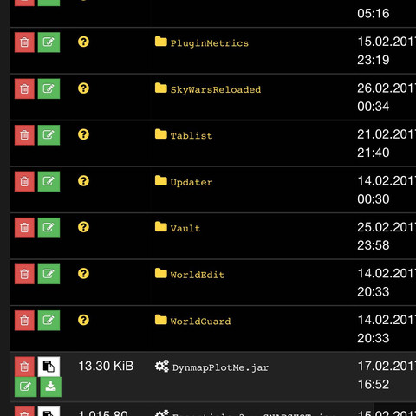Delete DynmapPlotMe.jar file
The height and width of the screenshot is (416, 416).
point(24,367)
